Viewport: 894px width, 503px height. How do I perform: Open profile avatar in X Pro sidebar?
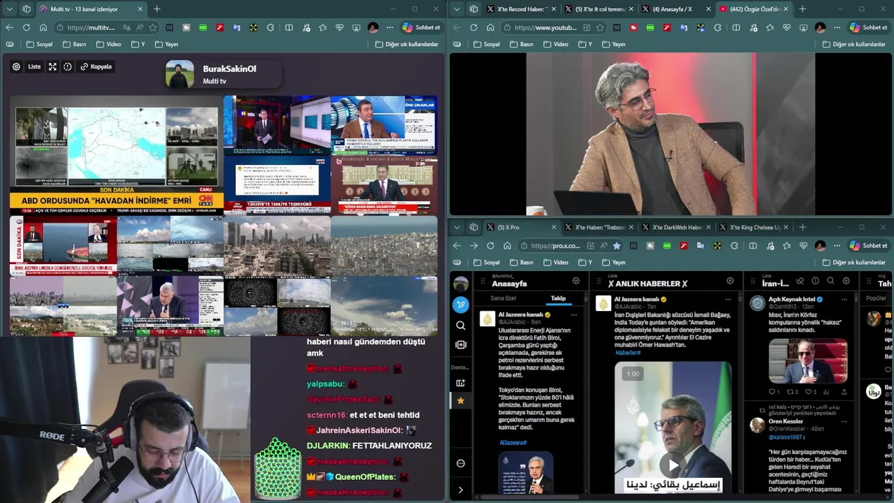(x=460, y=284)
